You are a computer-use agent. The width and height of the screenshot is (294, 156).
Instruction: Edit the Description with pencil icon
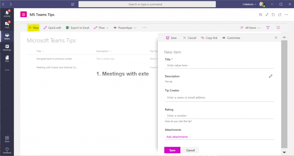click(270, 76)
